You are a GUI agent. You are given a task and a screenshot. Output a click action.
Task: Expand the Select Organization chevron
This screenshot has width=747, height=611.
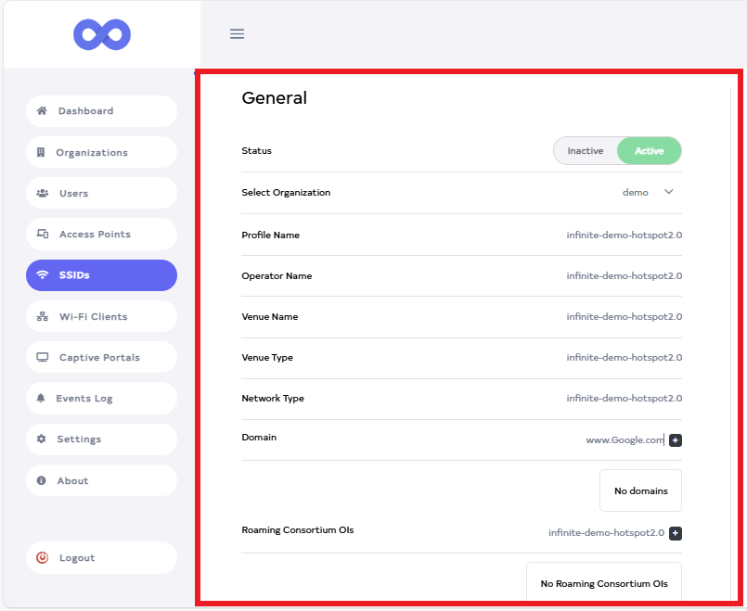pyautogui.click(x=669, y=193)
